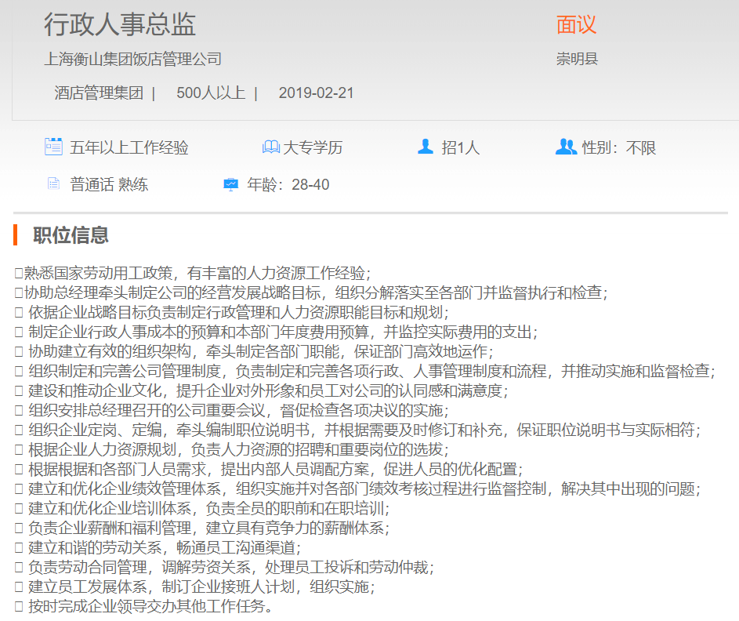The height and width of the screenshot is (621, 739).
Task: Click the 五年以上工作经验 requirement text
Action: [129, 147]
